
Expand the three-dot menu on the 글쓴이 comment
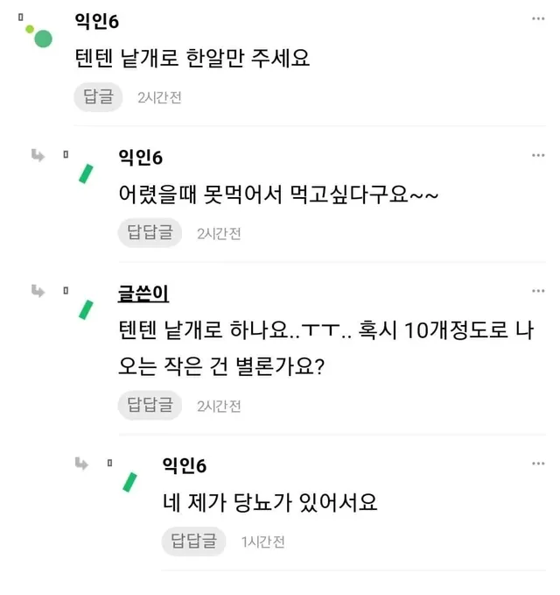coord(538,291)
